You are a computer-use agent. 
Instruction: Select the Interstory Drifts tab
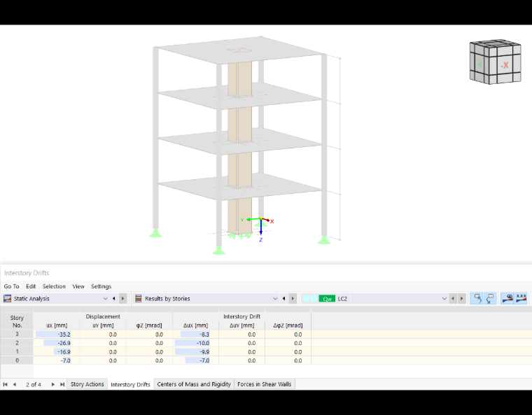[130, 384]
